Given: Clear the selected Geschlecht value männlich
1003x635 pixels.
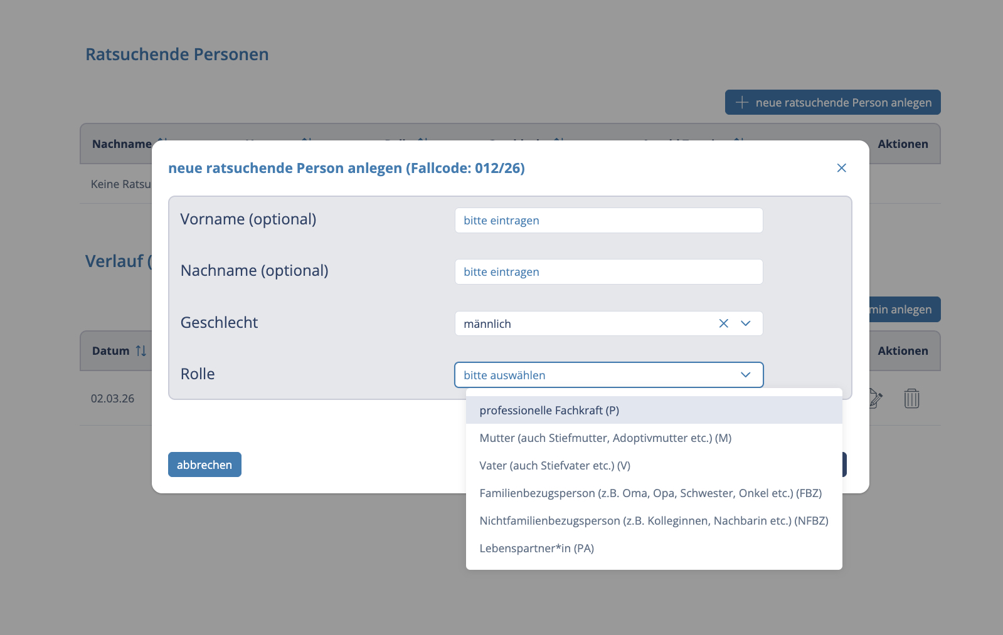Looking at the screenshot, I should pyautogui.click(x=723, y=323).
